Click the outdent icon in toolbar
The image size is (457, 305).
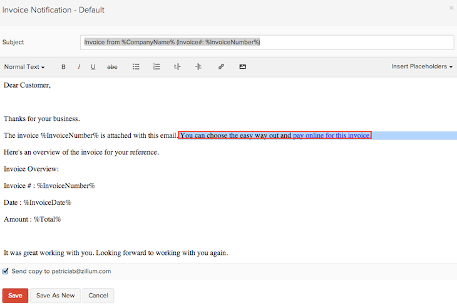click(x=177, y=67)
